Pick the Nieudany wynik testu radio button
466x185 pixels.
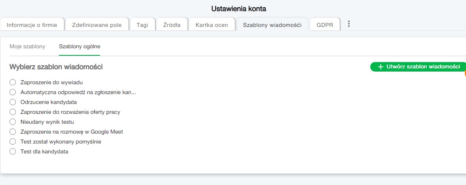tap(13, 122)
